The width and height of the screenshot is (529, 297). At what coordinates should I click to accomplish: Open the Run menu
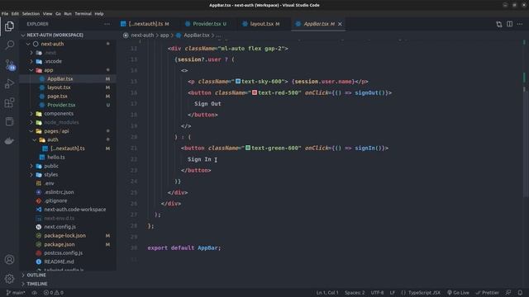click(68, 14)
